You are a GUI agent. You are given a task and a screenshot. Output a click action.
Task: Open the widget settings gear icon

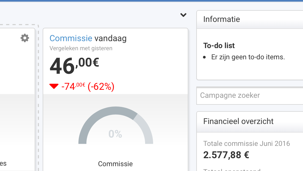[x=25, y=38]
